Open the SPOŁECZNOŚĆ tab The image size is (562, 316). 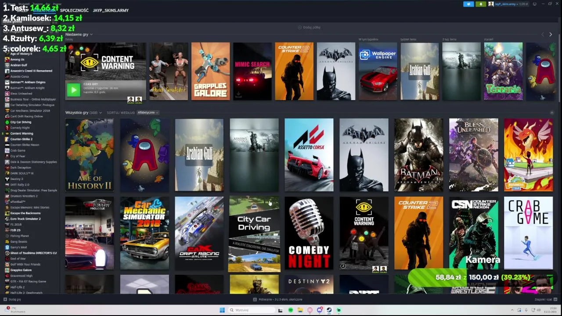tap(74, 10)
